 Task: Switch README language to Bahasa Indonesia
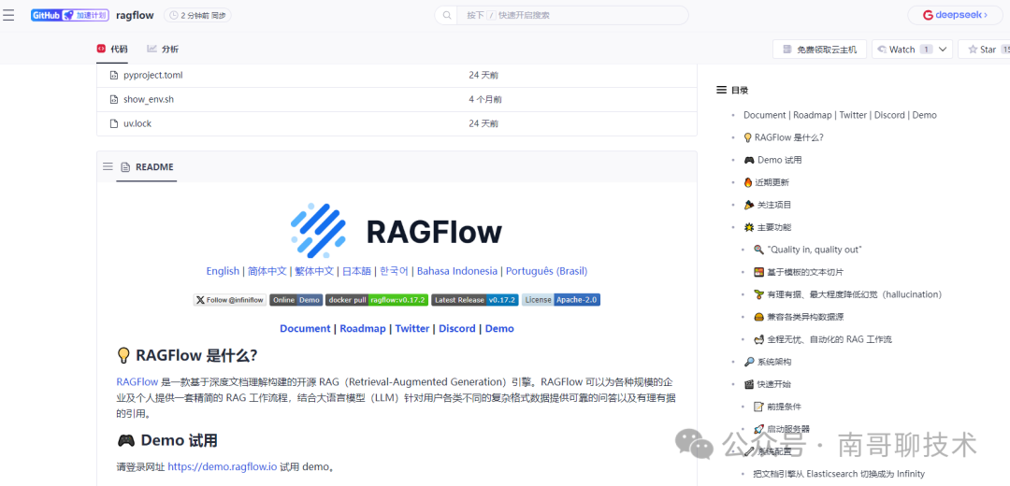(457, 271)
